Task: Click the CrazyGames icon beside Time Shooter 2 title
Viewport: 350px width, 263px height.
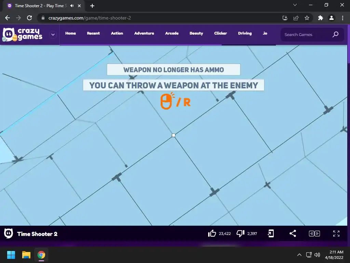Action: tap(9, 234)
